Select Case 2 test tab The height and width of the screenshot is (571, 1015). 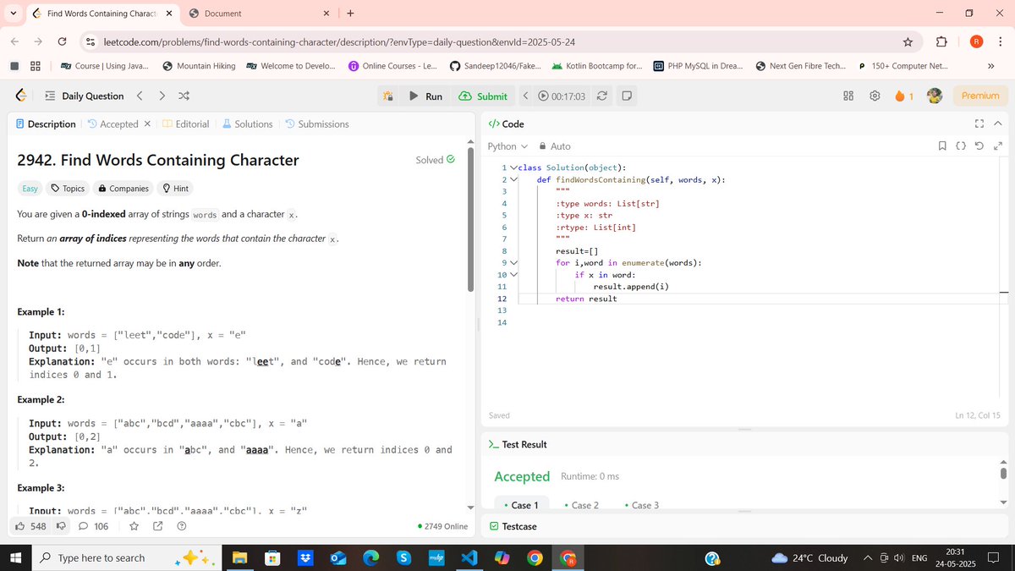[581, 505]
